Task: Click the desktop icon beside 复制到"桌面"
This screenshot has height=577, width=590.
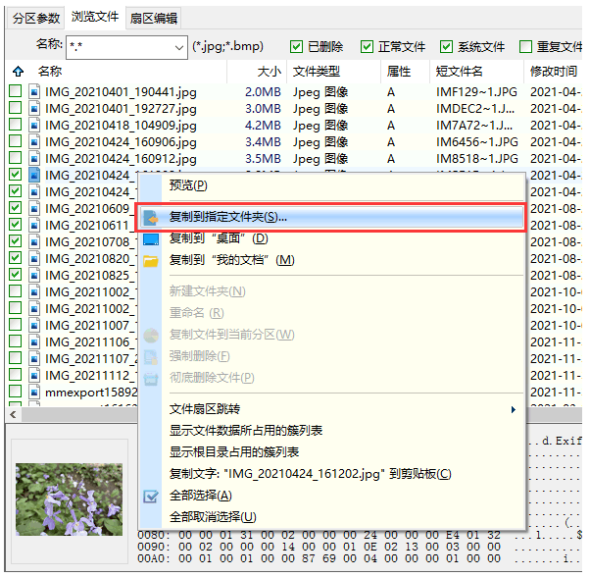Action: tap(151, 238)
